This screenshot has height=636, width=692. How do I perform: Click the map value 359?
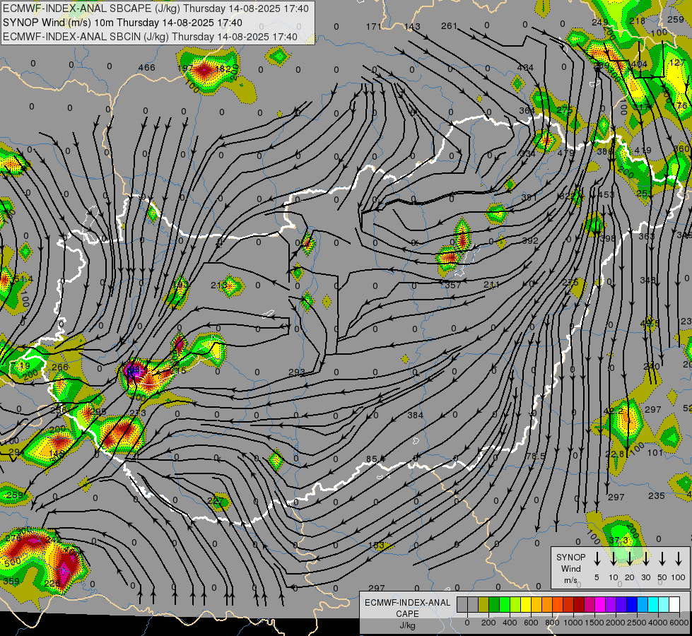tap(11, 582)
